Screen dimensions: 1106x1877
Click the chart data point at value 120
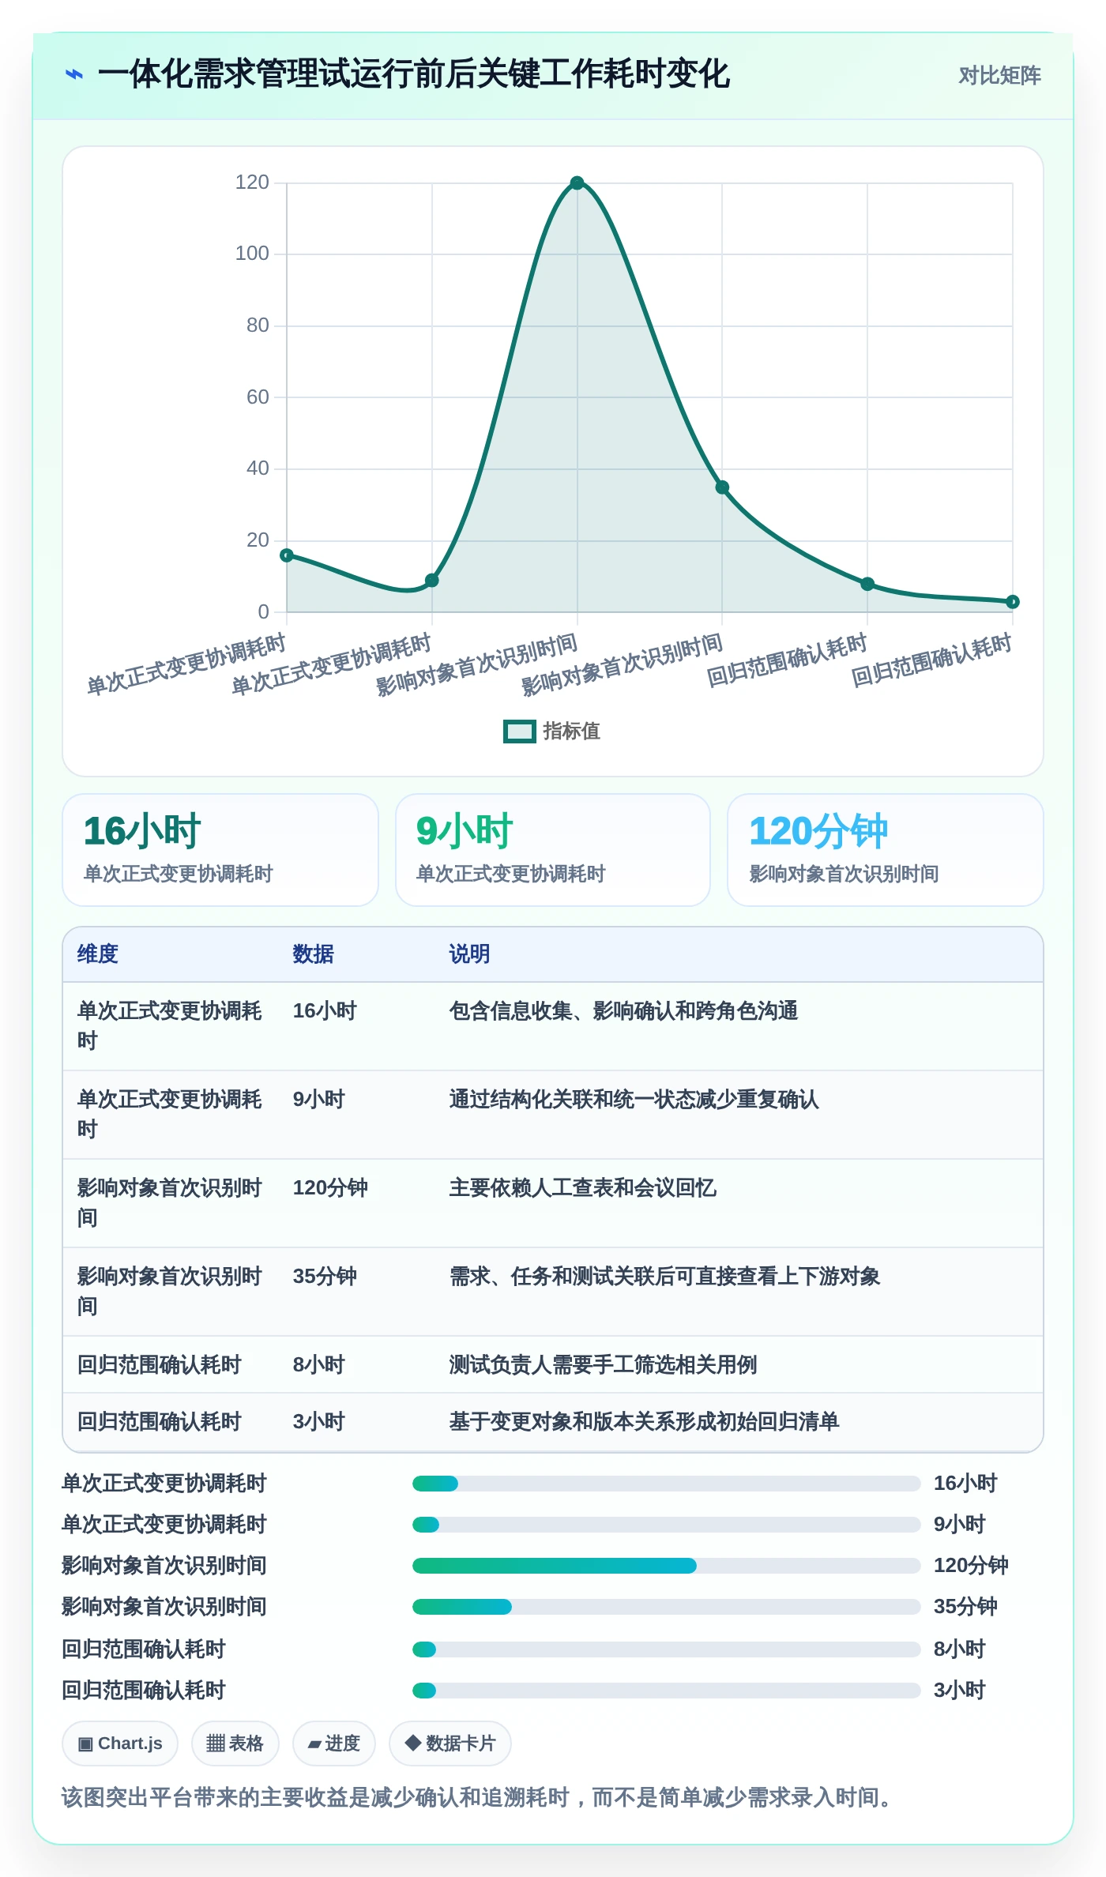coord(577,183)
